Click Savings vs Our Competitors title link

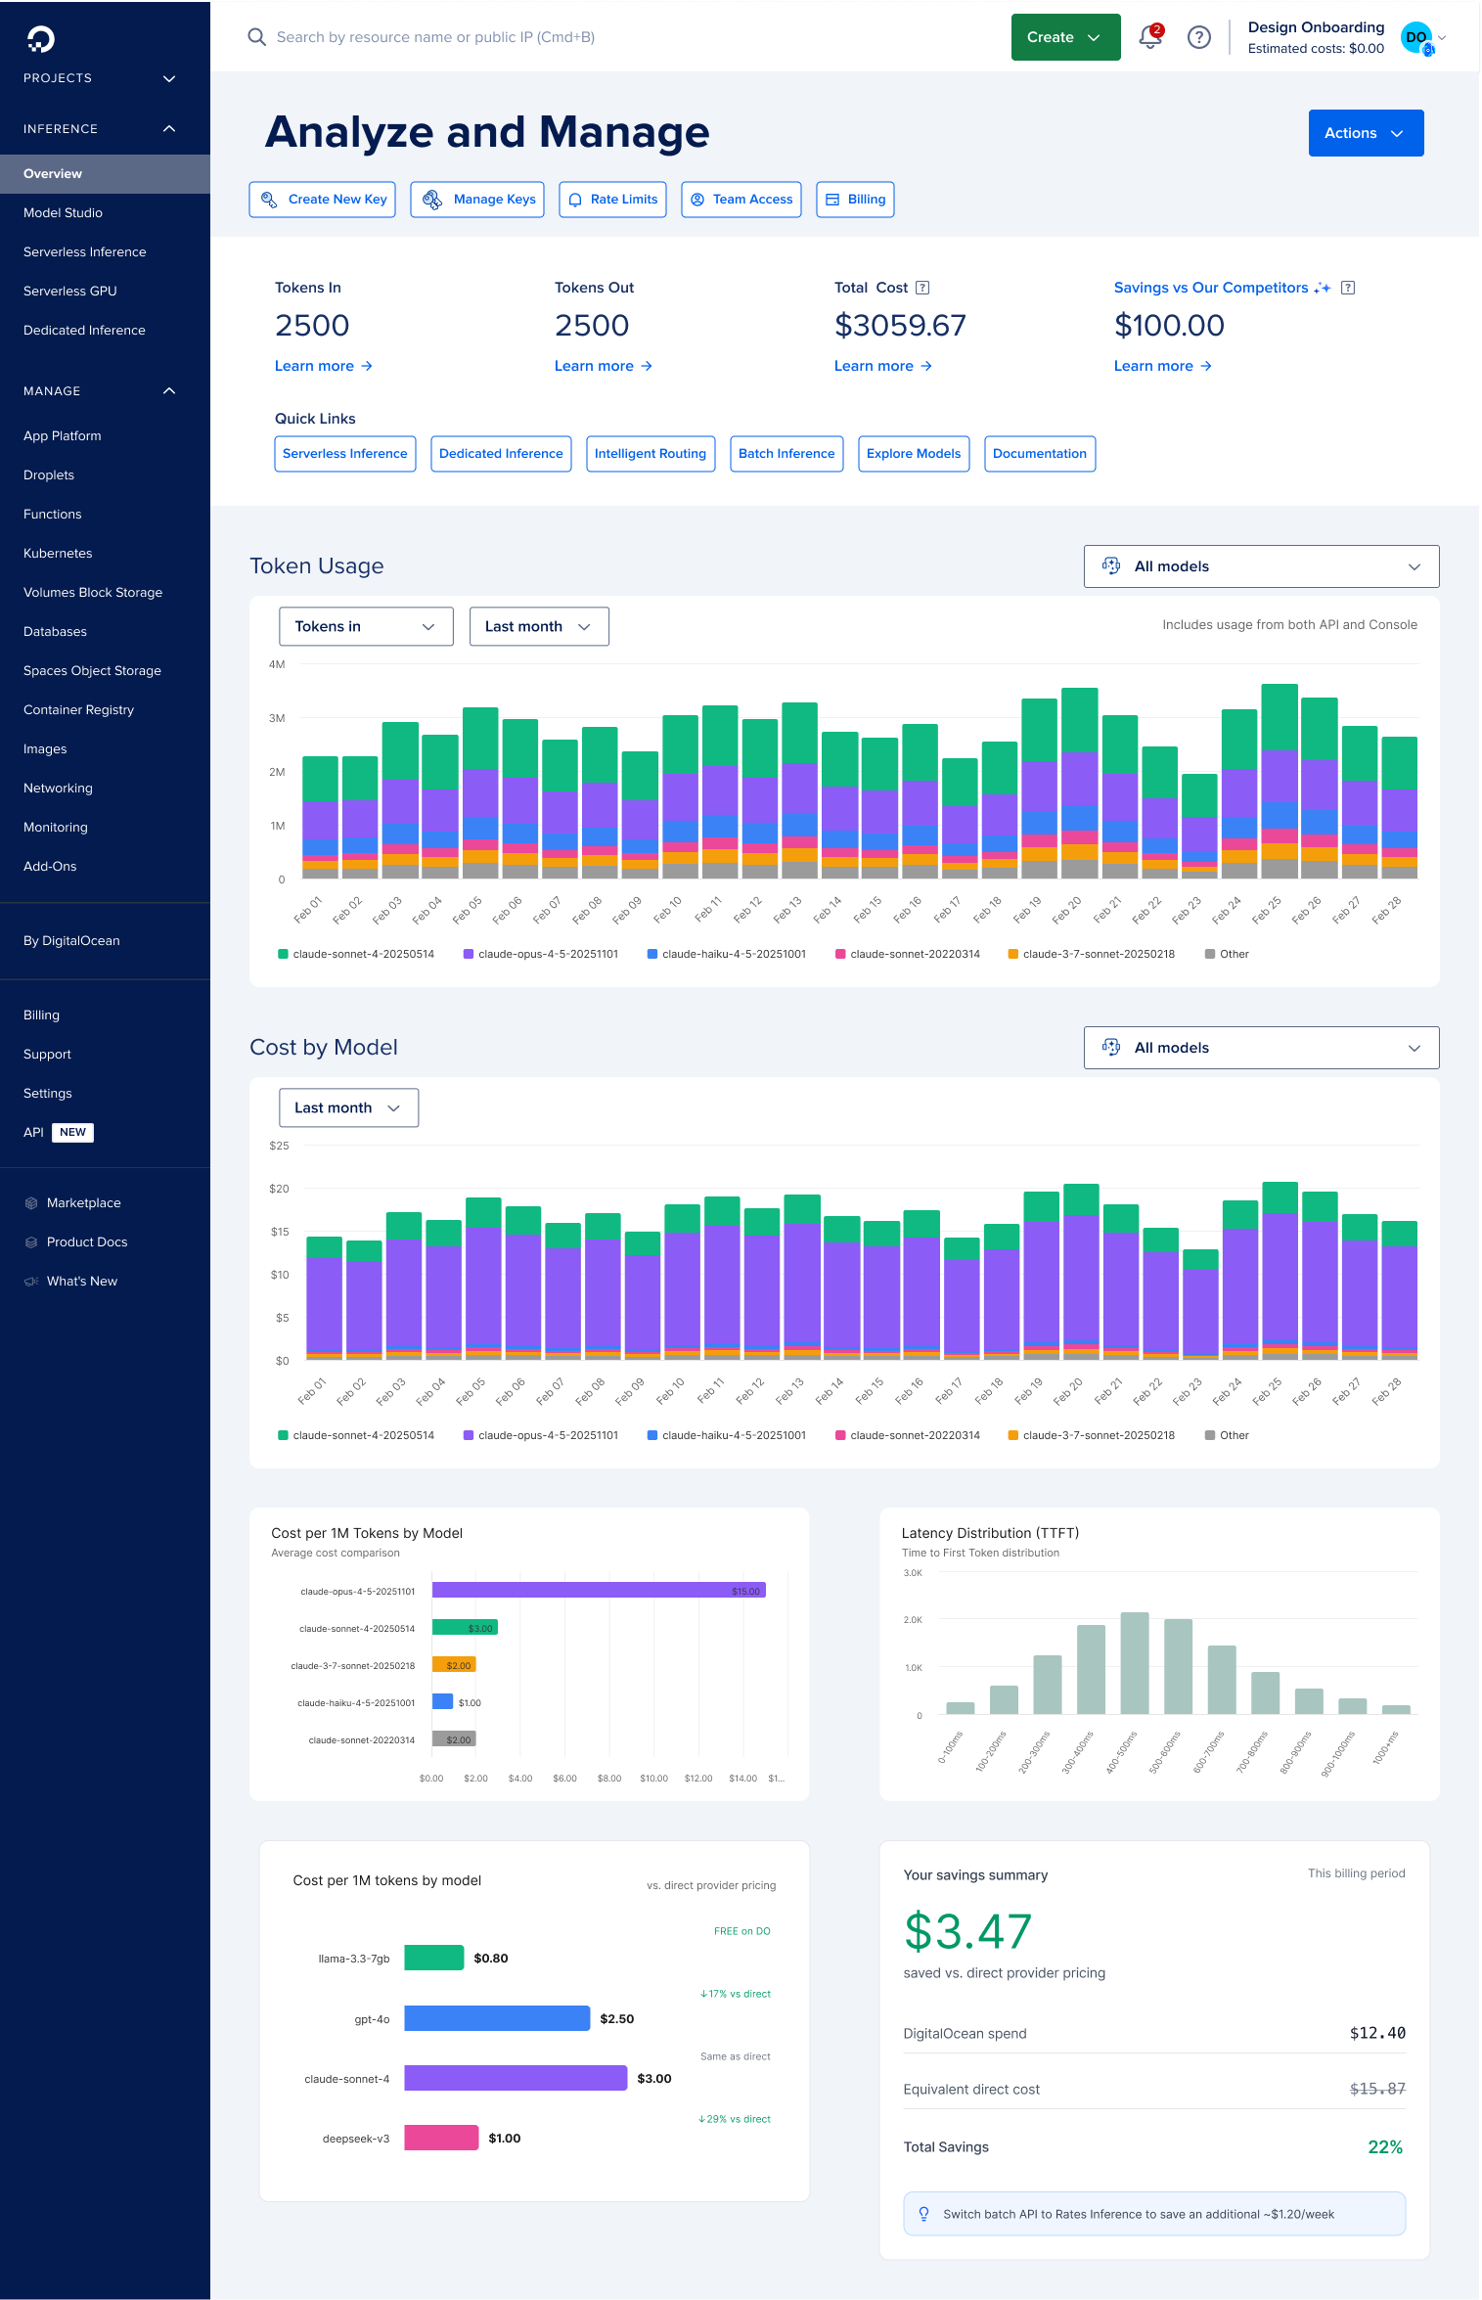point(1211,288)
